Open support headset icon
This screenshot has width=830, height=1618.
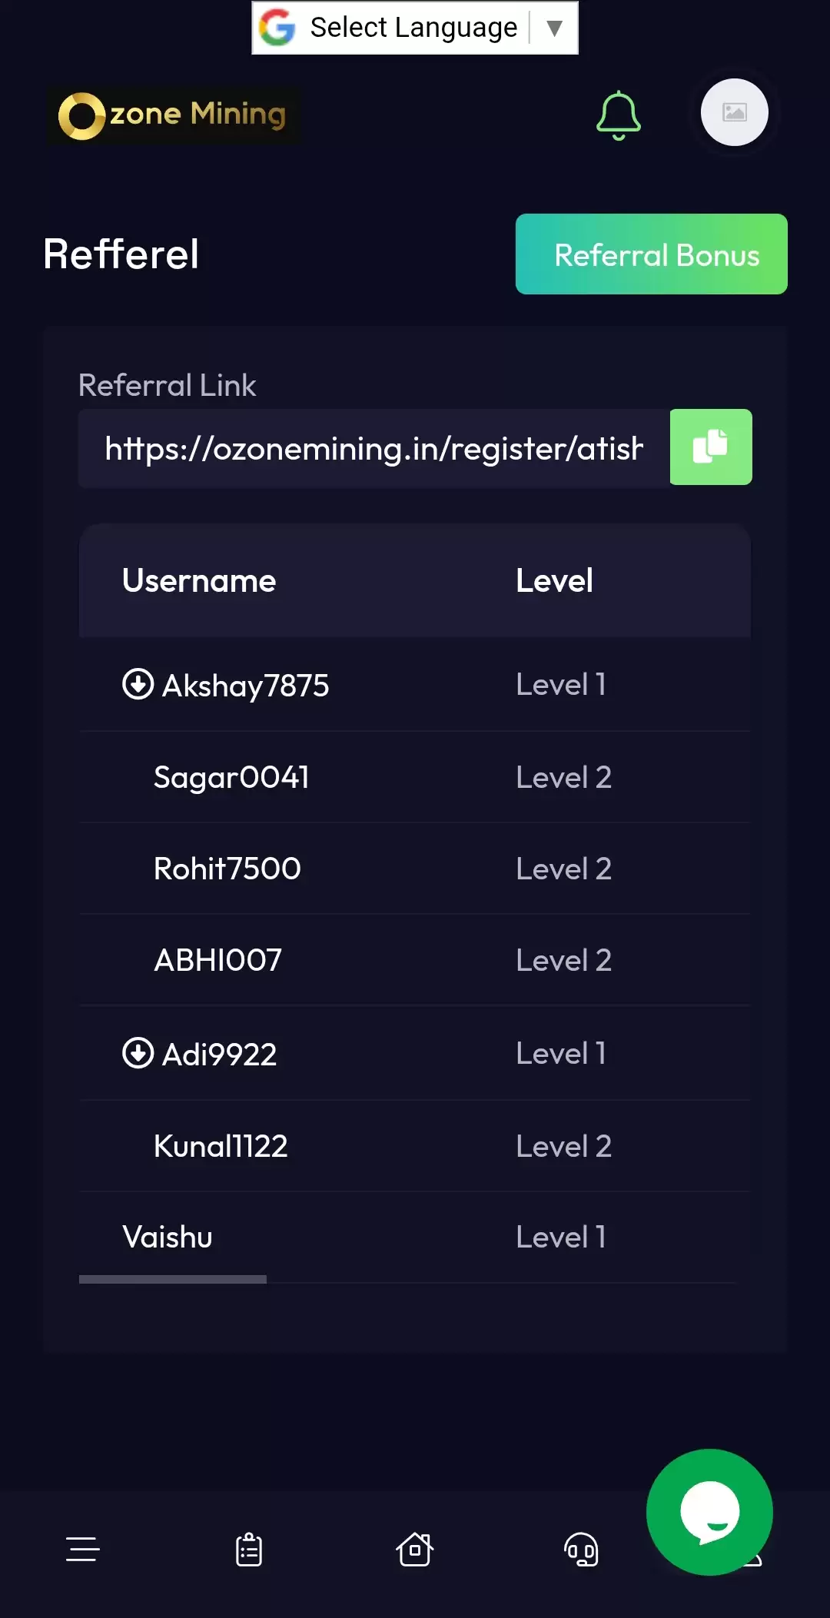pyautogui.click(x=581, y=1549)
